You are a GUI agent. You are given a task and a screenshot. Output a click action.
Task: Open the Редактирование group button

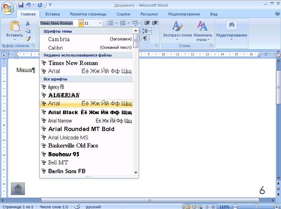click(x=232, y=31)
